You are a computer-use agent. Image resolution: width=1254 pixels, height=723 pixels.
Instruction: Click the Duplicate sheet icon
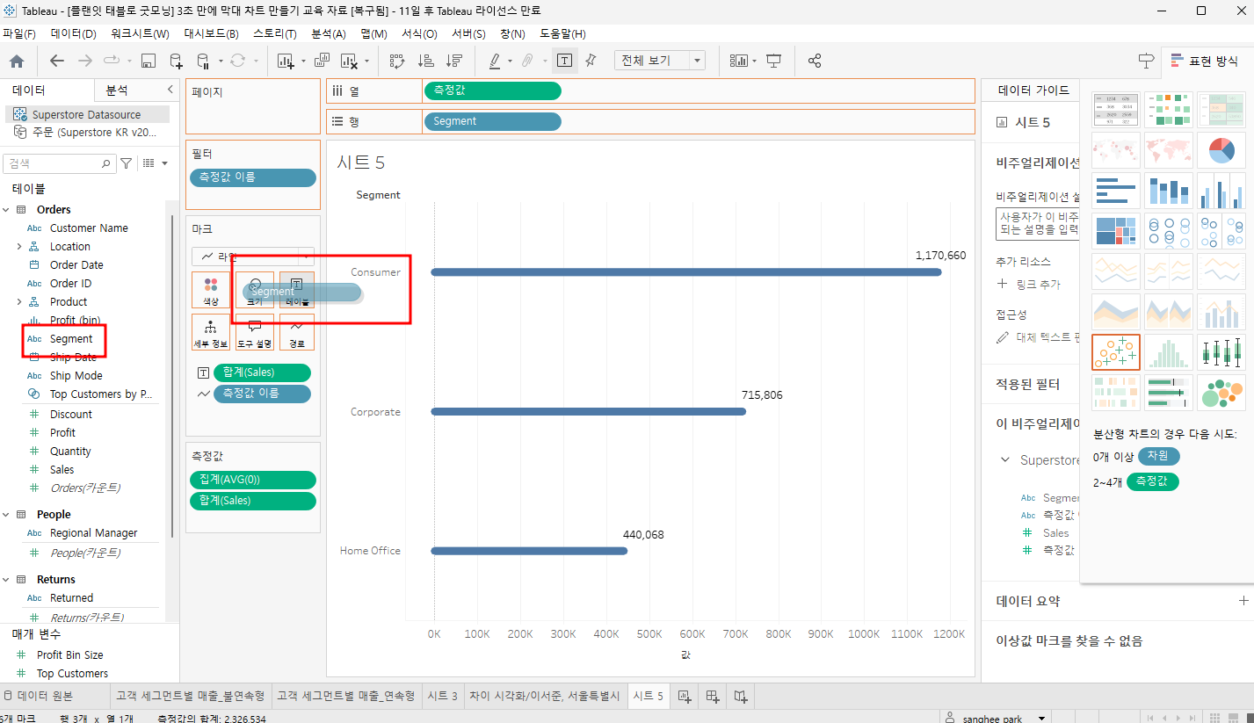(x=322, y=61)
